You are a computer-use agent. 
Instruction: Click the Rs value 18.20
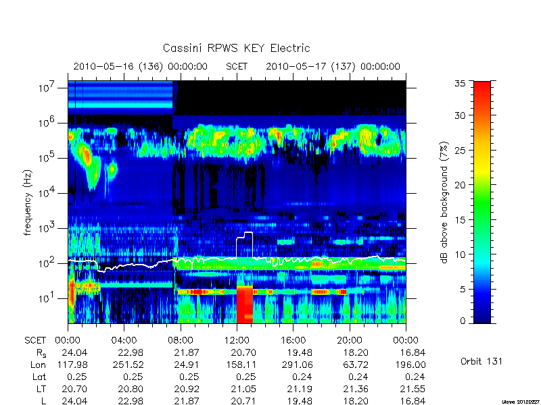click(356, 352)
